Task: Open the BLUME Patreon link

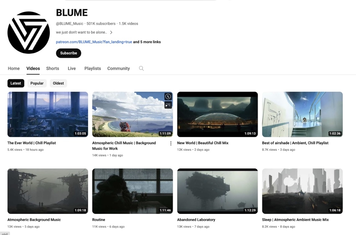Action: pyautogui.click(x=94, y=42)
